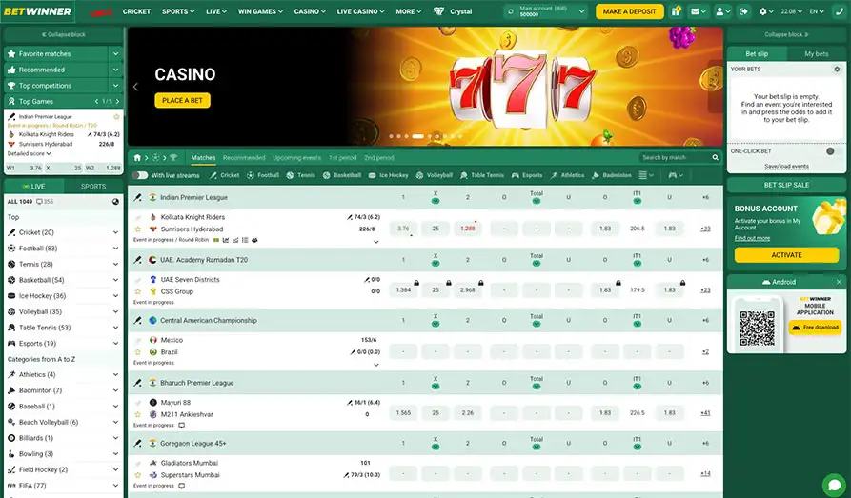Select 3.76 odds for Kolkata Knight Riders
851x498 pixels.
click(403, 229)
